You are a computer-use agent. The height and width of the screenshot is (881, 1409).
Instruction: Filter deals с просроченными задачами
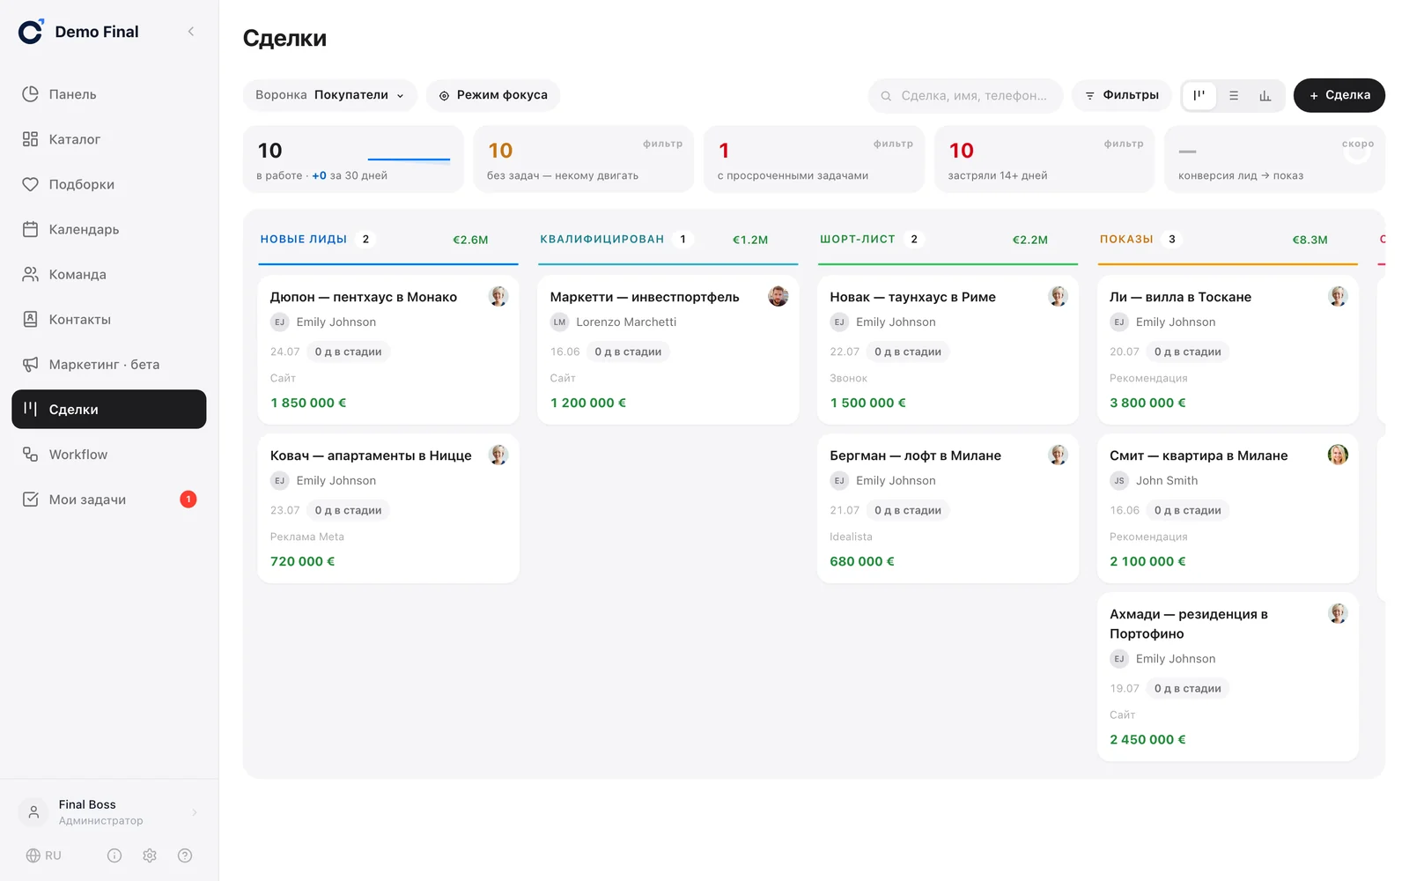[815, 159]
